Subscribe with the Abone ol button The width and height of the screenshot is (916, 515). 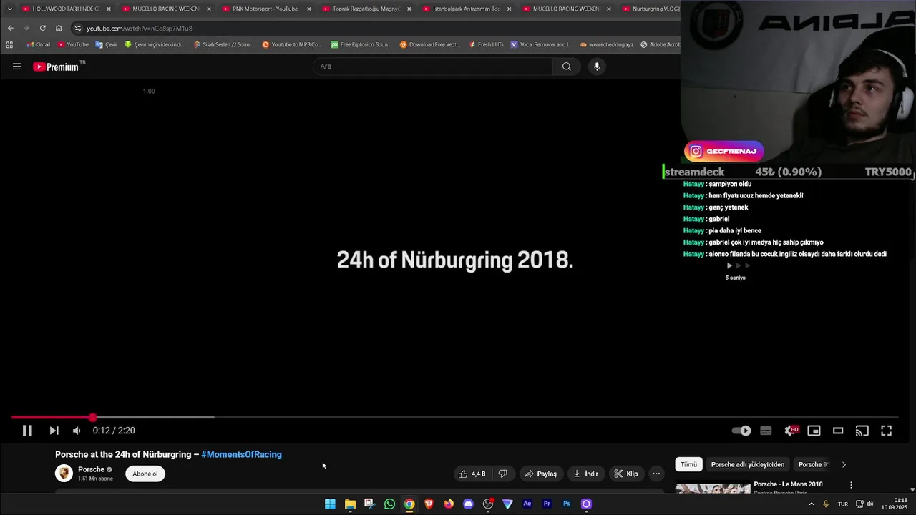point(145,474)
